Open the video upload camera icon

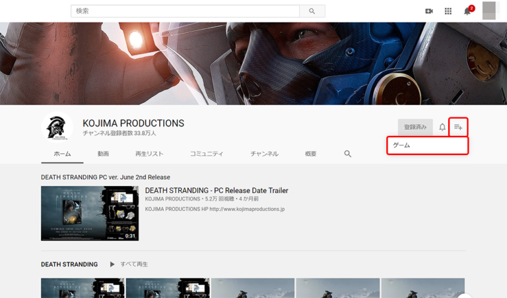coord(429,11)
